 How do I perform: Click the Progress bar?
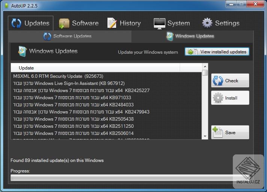tap(130, 178)
